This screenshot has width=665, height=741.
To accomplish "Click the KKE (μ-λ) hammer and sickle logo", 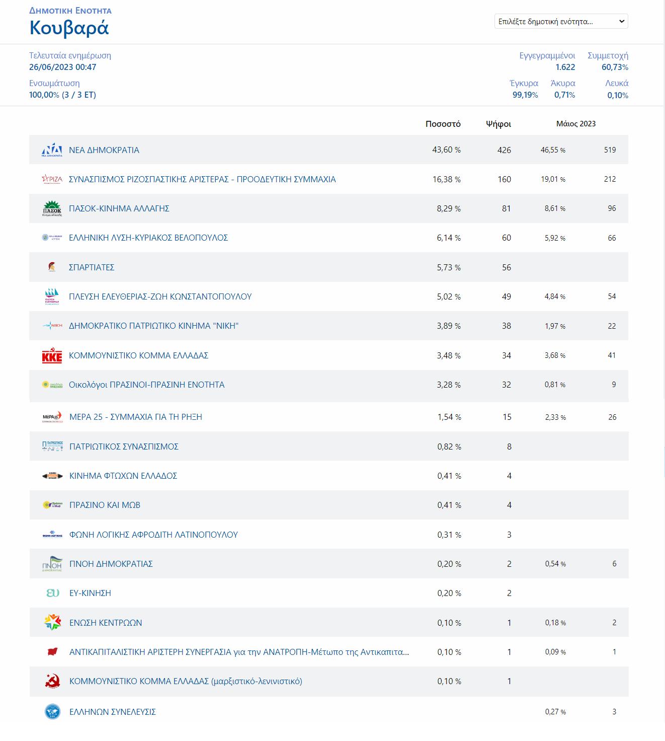I will pyautogui.click(x=52, y=681).
